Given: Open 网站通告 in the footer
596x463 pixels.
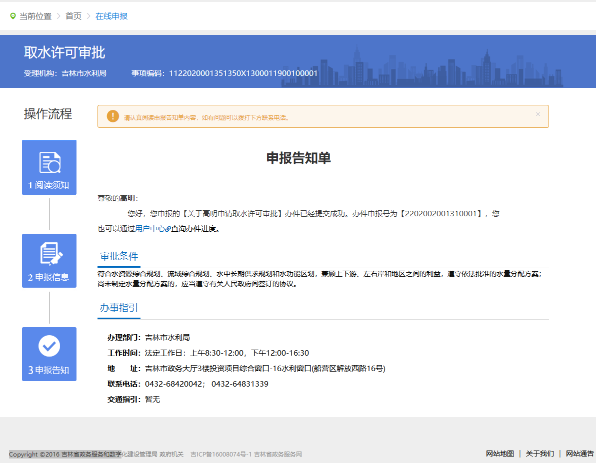Looking at the screenshot, I should (580, 454).
